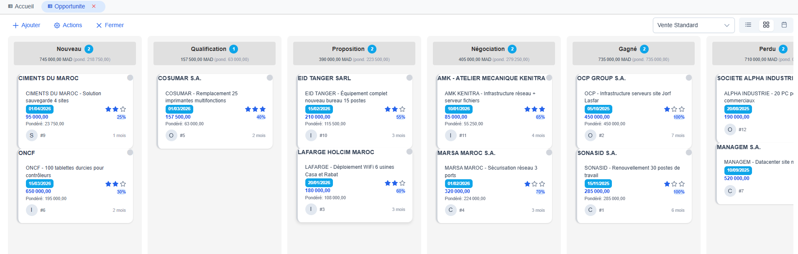Click the C avatar on card #1
This screenshot has height=254, width=798.
(x=591, y=210)
